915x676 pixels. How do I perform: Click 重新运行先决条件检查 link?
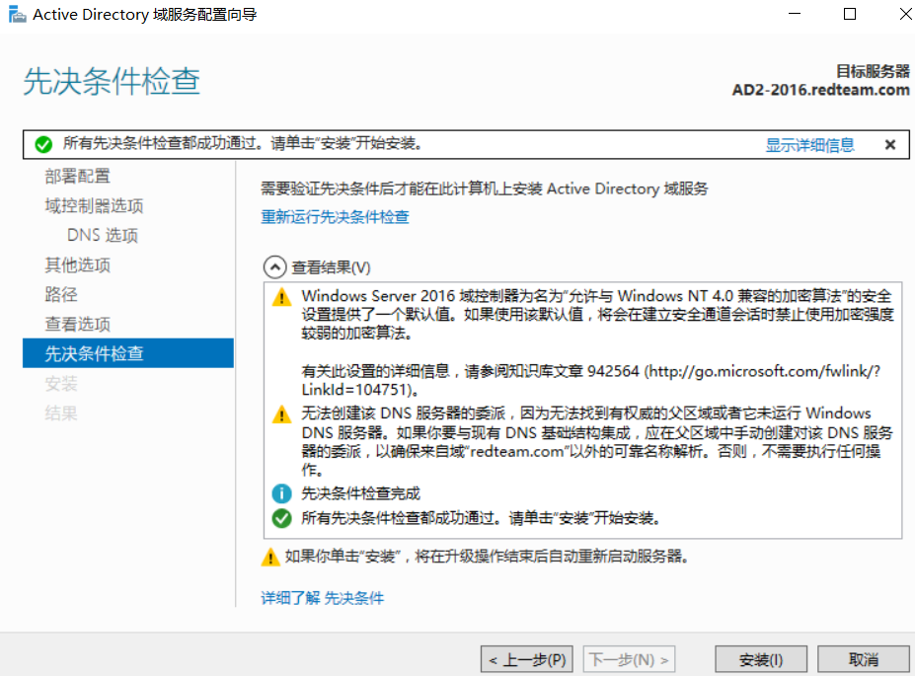click(335, 217)
